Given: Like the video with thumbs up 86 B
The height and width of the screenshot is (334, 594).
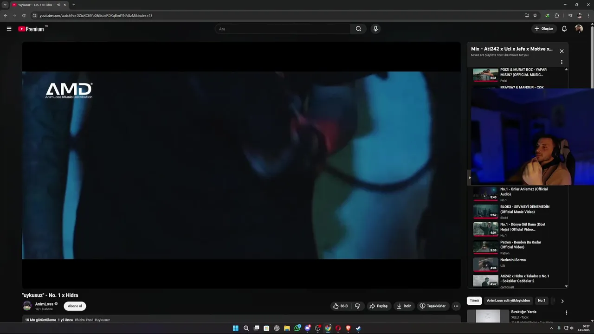Looking at the screenshot, I should 340,306.
